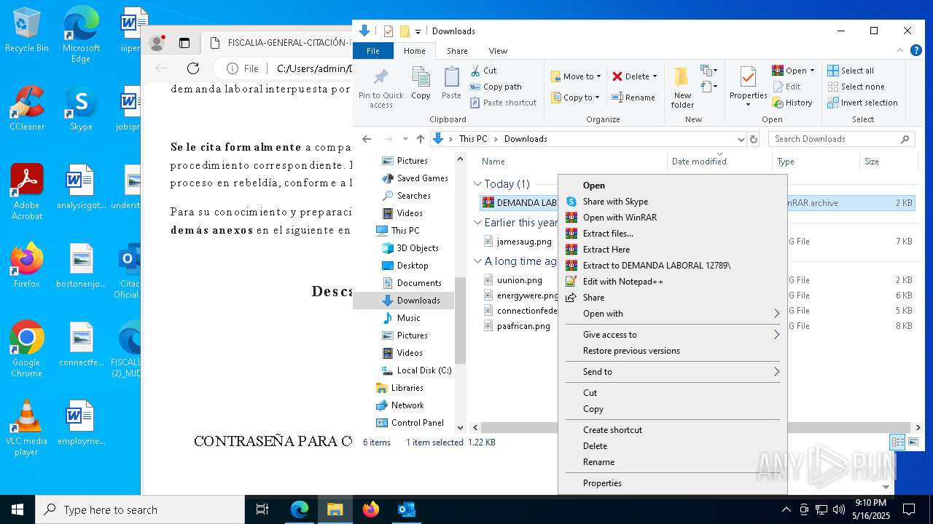The image size is (933, 524).
Task: Choose Share with Skype
Action: tap(672, 202)
